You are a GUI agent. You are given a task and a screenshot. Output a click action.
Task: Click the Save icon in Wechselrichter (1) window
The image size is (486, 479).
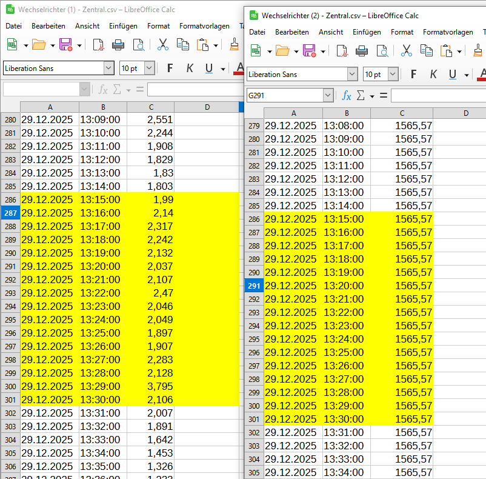[65, 44]
